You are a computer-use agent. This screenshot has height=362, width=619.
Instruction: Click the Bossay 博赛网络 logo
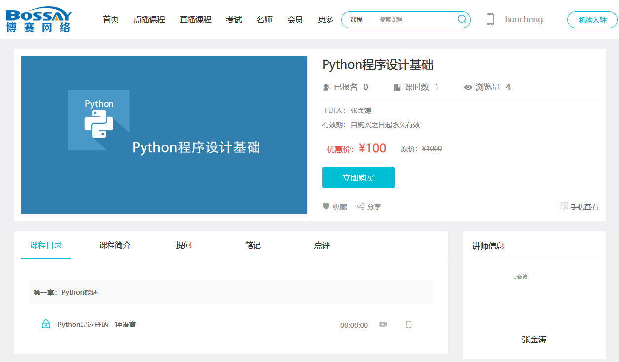[38, 20]
